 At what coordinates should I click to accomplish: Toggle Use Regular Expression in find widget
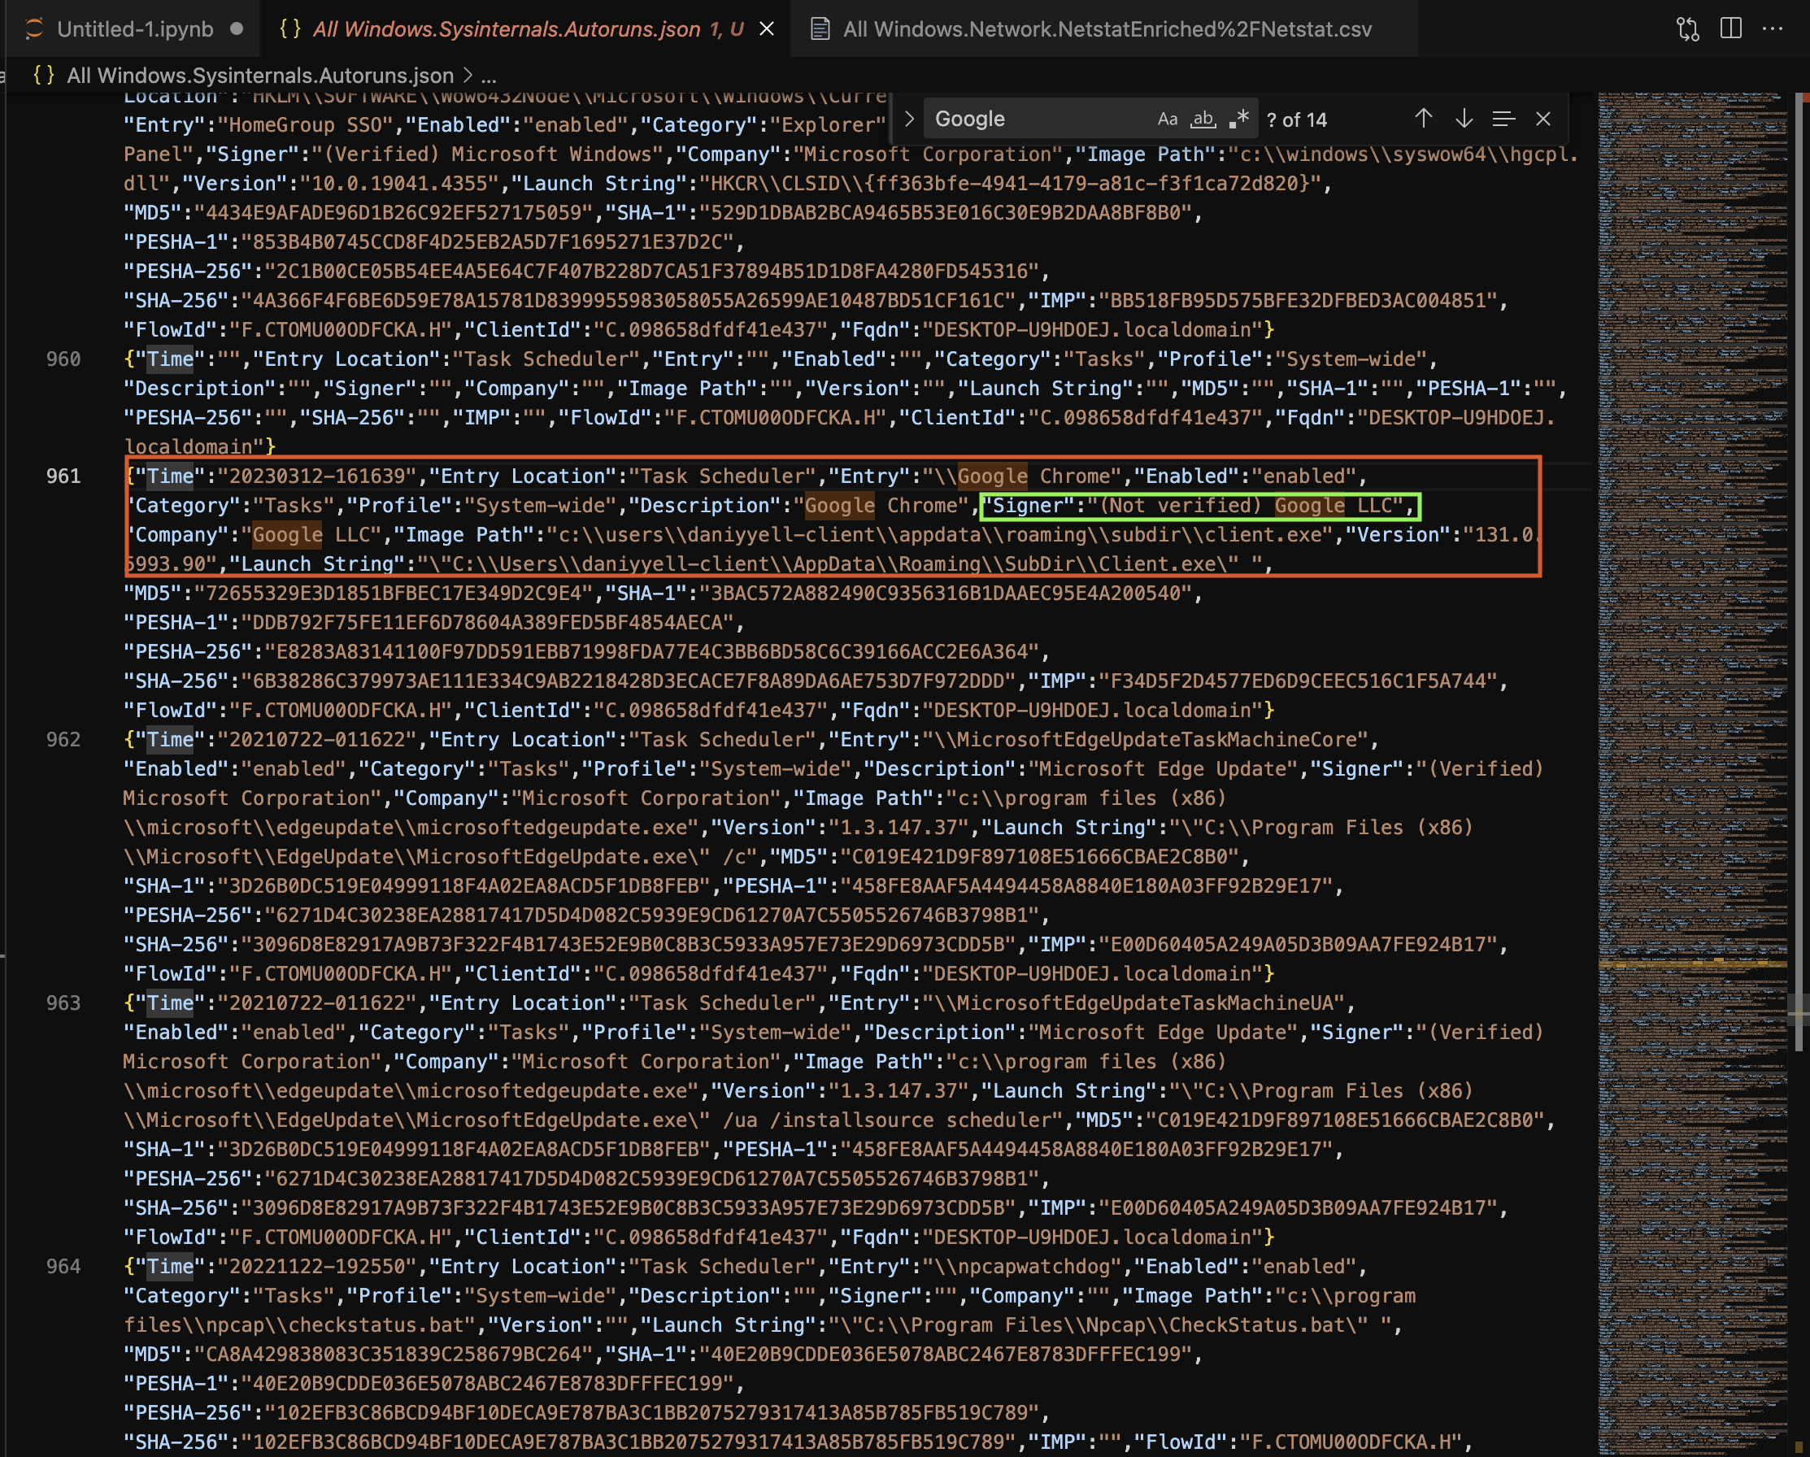[x=1238, y=120]
